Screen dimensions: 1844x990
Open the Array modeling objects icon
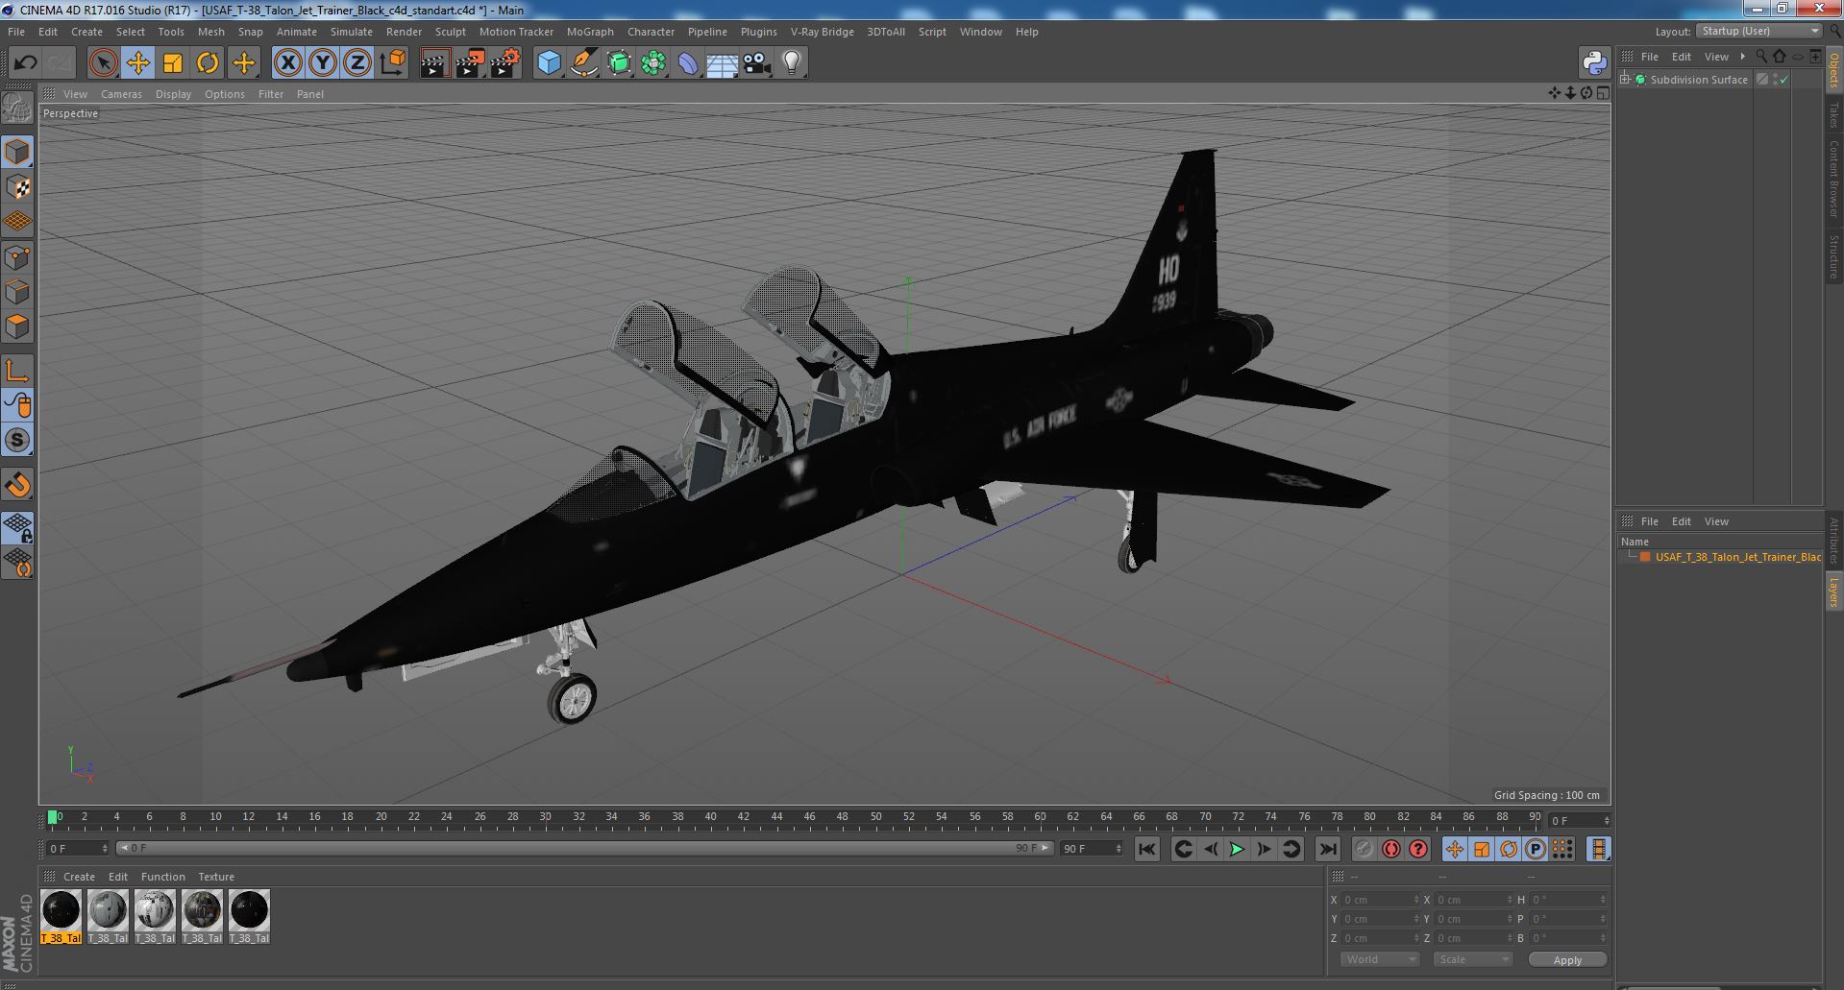(653, 63)
